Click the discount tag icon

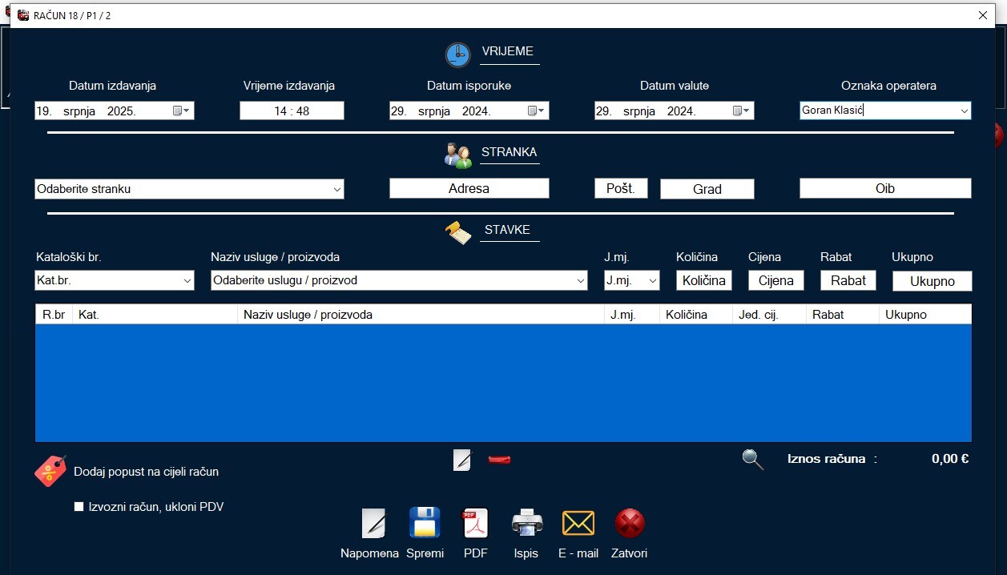coord(50,471)
